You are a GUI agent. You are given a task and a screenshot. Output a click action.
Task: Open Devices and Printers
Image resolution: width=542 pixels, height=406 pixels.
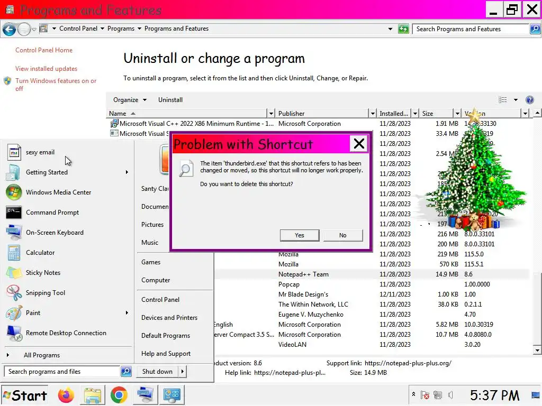[169, 318]
